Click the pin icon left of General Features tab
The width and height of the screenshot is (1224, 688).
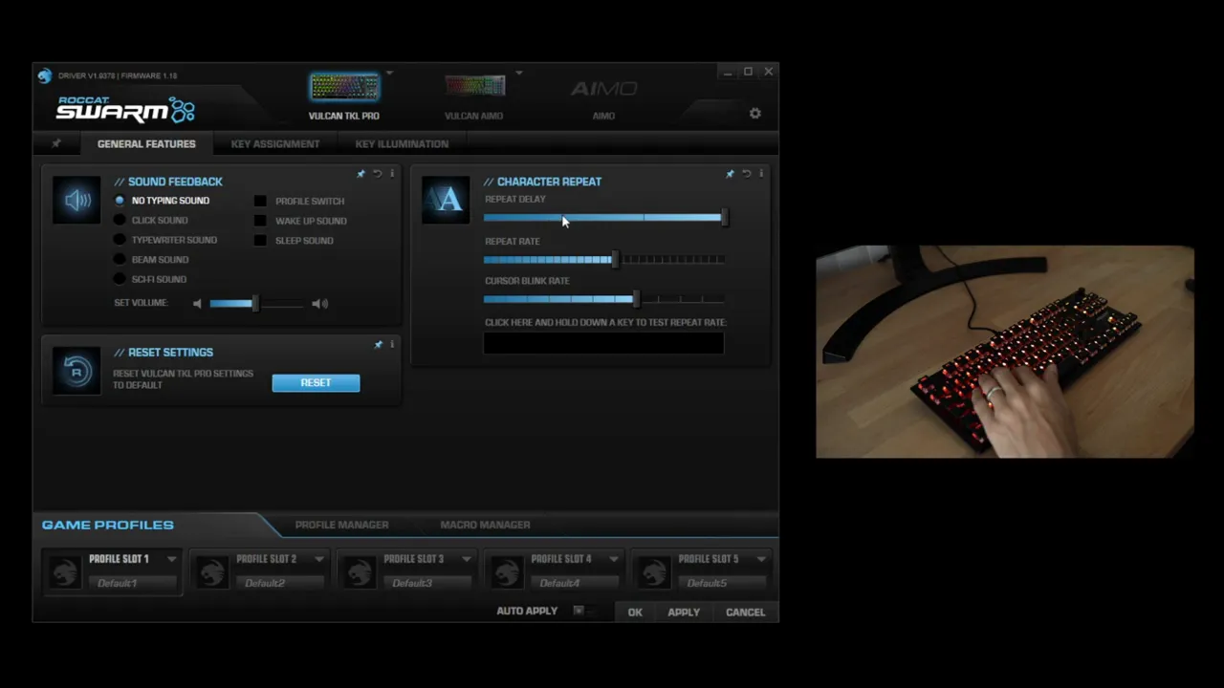coord(55,143)
